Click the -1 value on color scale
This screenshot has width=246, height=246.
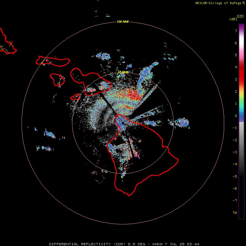[235, 128]
